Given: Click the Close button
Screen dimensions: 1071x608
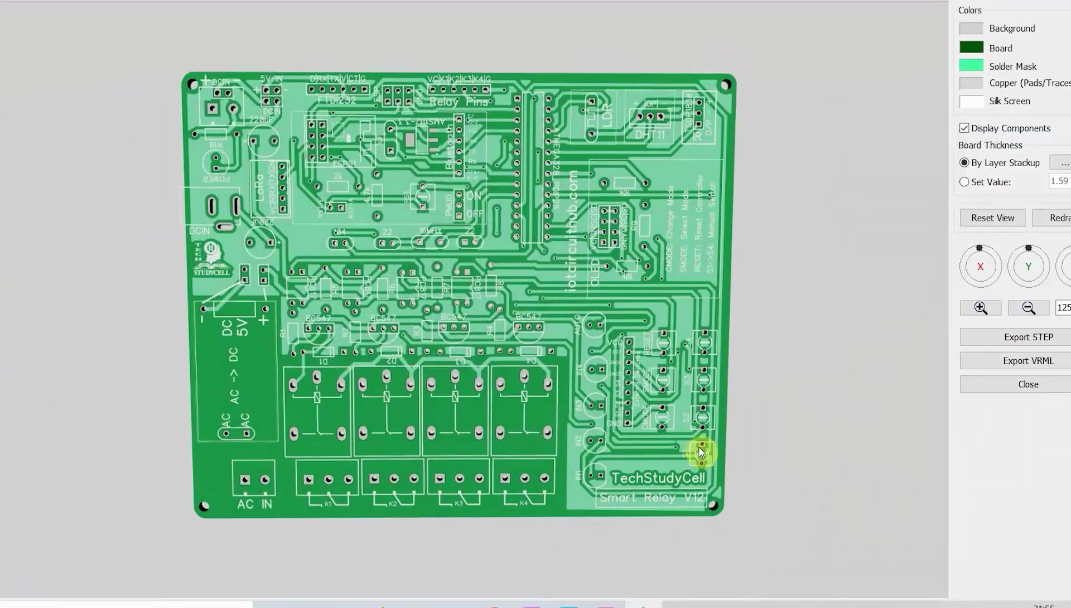Looking at the screenshot, I should (1027, 384).
